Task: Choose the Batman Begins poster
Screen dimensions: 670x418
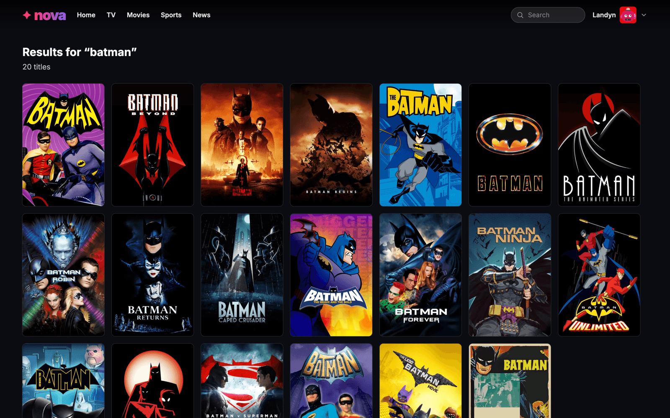Action: [331, 145]
